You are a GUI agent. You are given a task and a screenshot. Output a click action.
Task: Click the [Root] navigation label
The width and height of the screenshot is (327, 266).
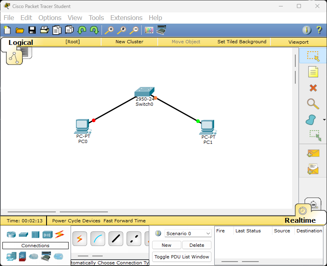pos(73,42)
